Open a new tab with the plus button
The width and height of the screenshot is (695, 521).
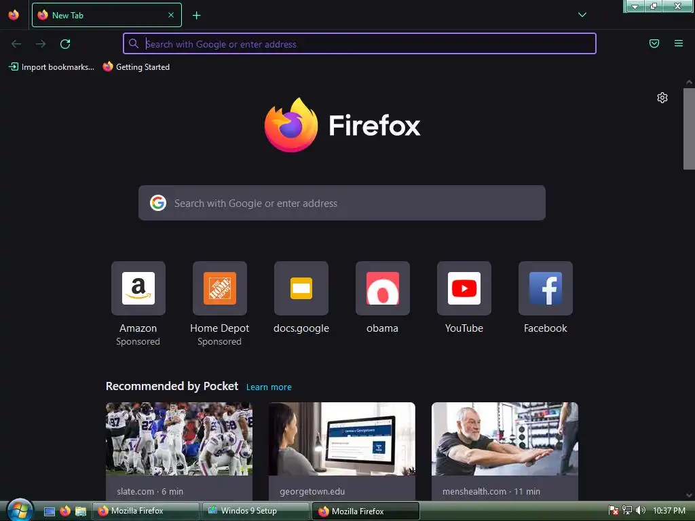pyautogui.click(x=196, y=16)
